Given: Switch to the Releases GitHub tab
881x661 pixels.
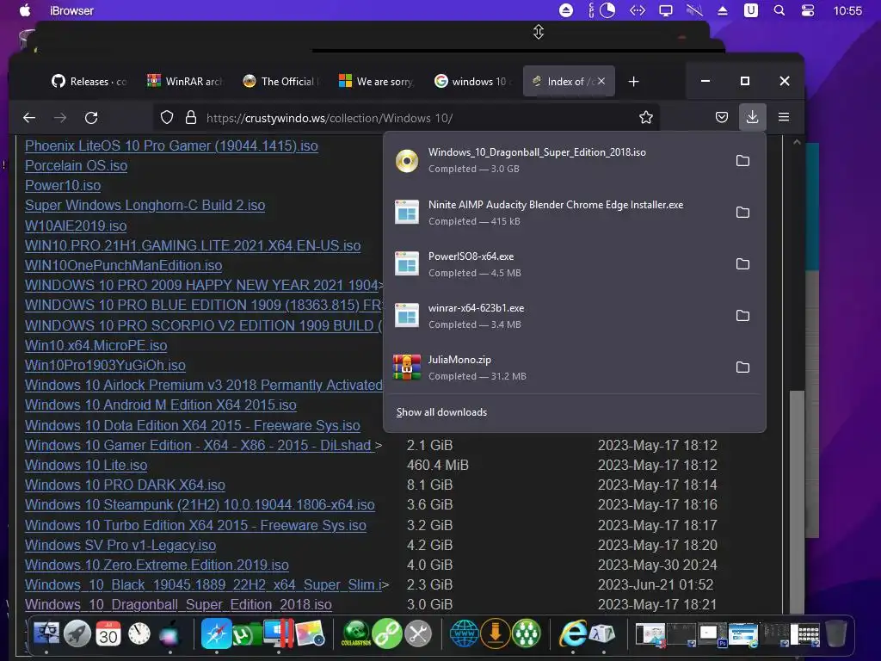Looking at the screenshot, I should click(x=89, y=82).
